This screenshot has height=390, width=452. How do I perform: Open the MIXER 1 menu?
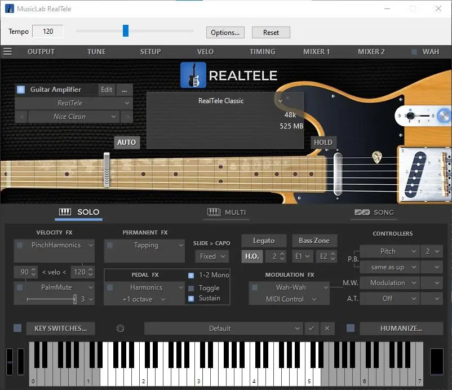pos(316,52)
